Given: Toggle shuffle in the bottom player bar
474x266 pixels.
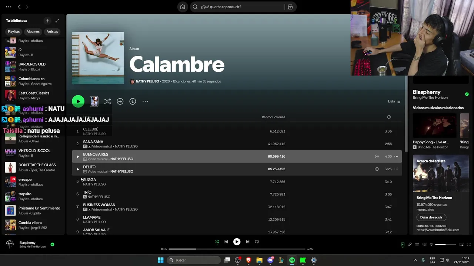Looking at the screenshot, I should [x=217, y=242].
